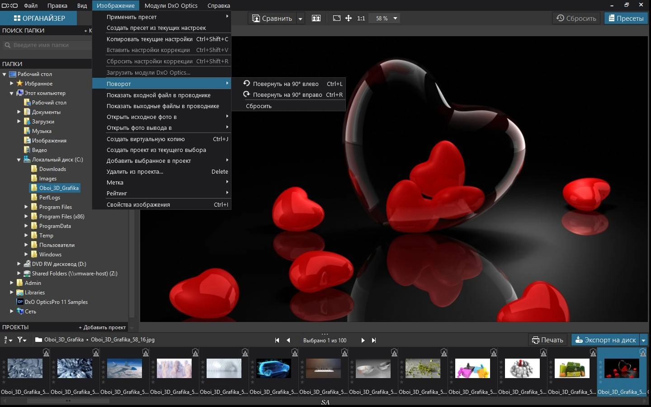The width and height of the screenshot is (651, 407).
Task: Select Удалить из проекта...
Action: pyautogui.click(x=162, y=171)
